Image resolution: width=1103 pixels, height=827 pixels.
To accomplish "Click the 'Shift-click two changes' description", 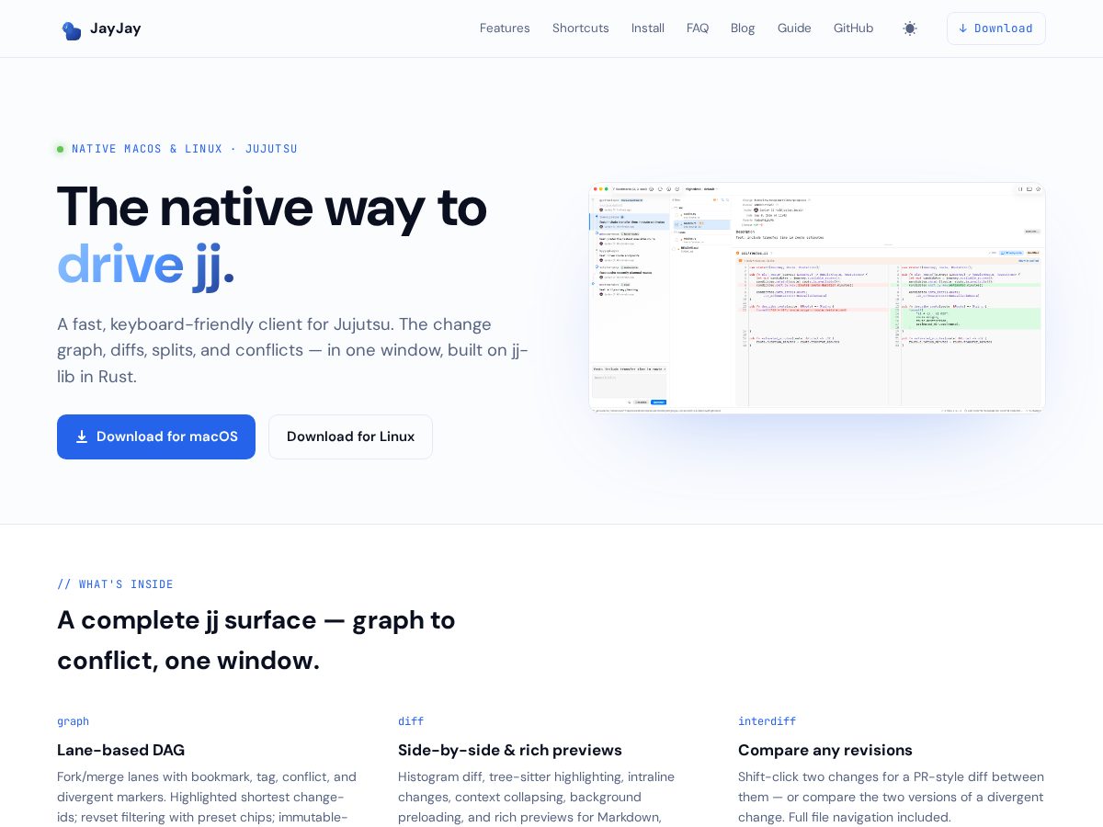I will [x=891, y=797].
